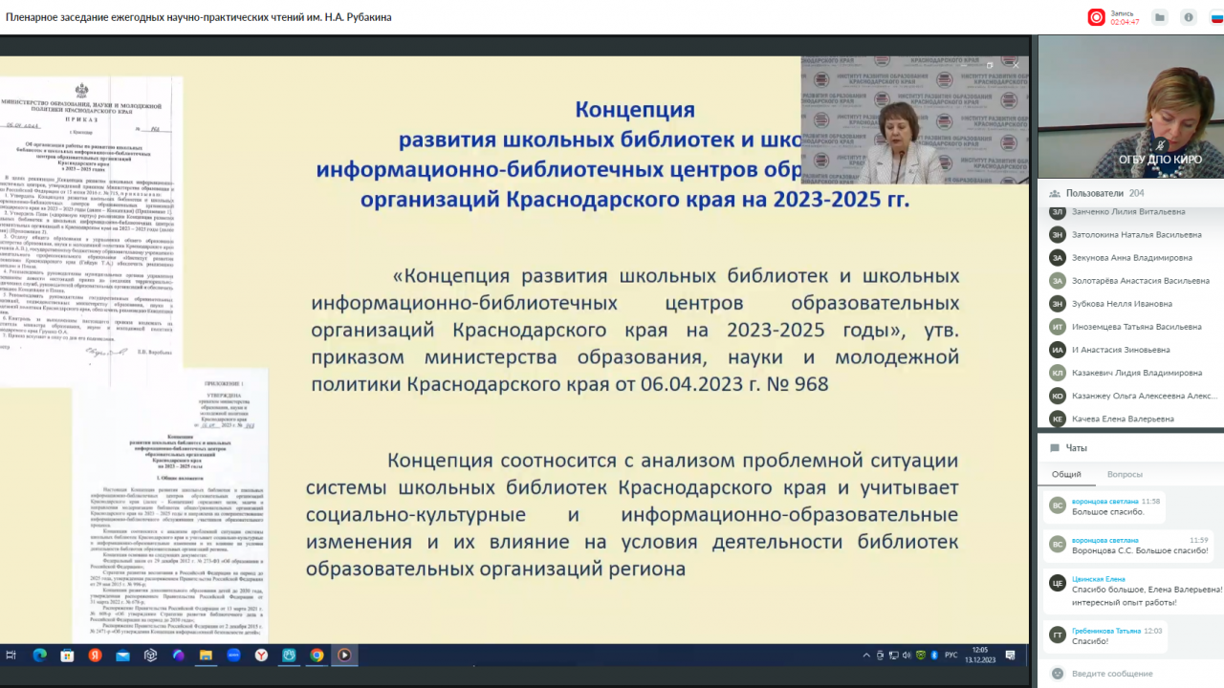Open Microsoft Edge from the taskbar
This screenshot has width=1224, height=688.
39,656
